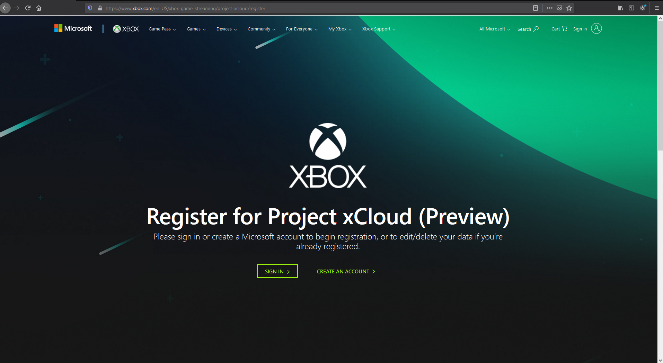This screenshot has width=663, height=363.
Task: Toggle reader view icon in address bar
Action: [x=536, y=8]
